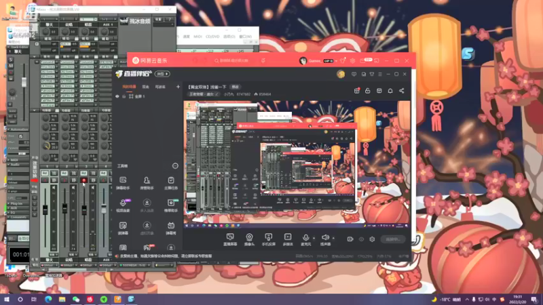Toggle the M mute button in Track Editor
This screenshot has height=305, width=543.
point(11,66)
